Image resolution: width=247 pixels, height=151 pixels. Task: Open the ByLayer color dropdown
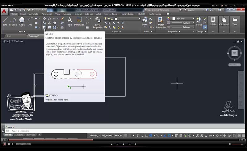(x=183, y=19)
